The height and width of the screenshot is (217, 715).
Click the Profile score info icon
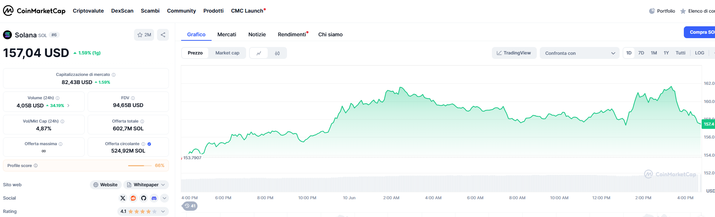point(36,166)
